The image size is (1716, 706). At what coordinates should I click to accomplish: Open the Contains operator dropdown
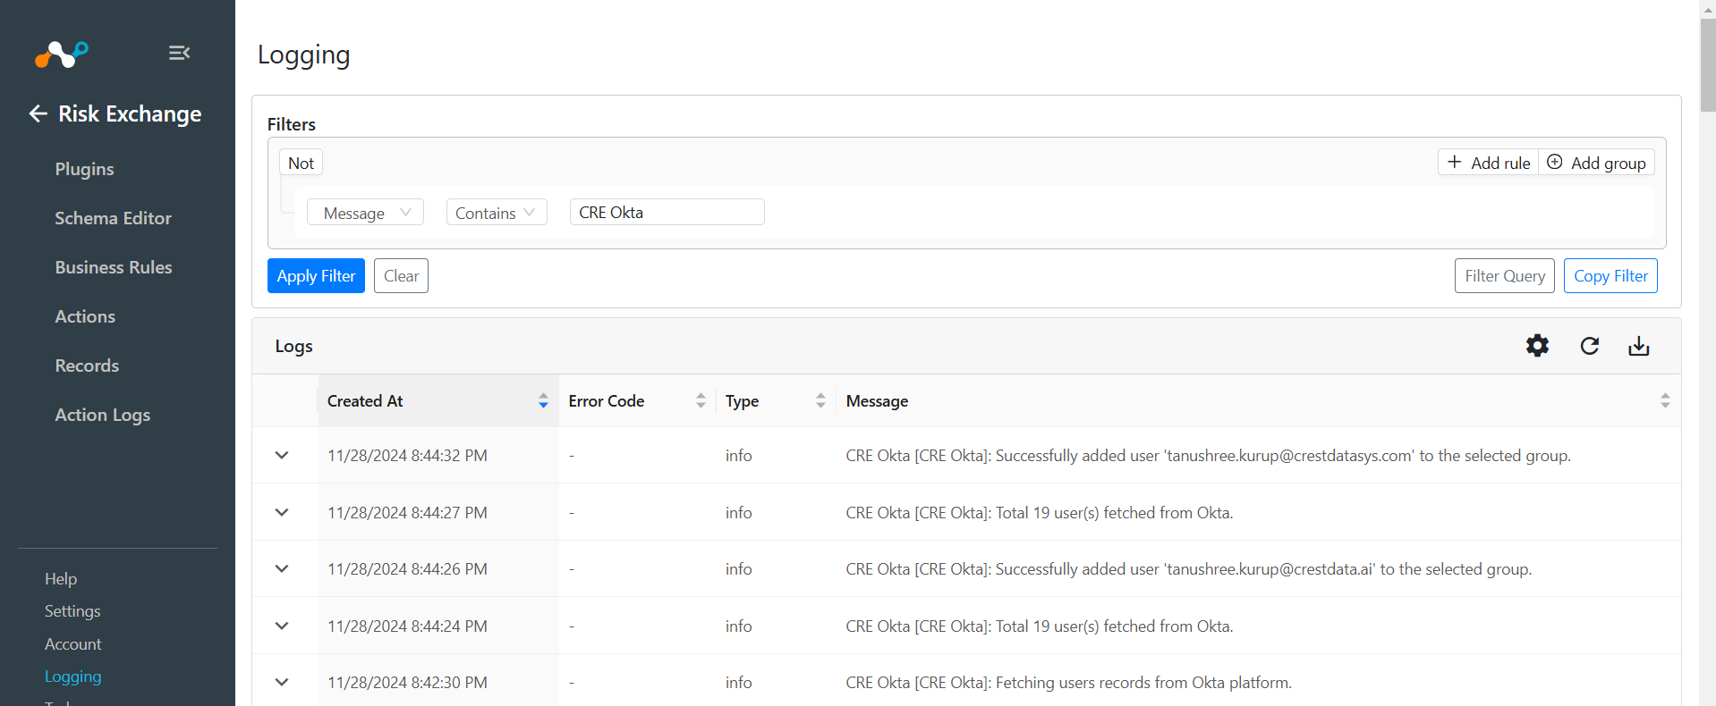pyautogui.click(x=497, y=213)
